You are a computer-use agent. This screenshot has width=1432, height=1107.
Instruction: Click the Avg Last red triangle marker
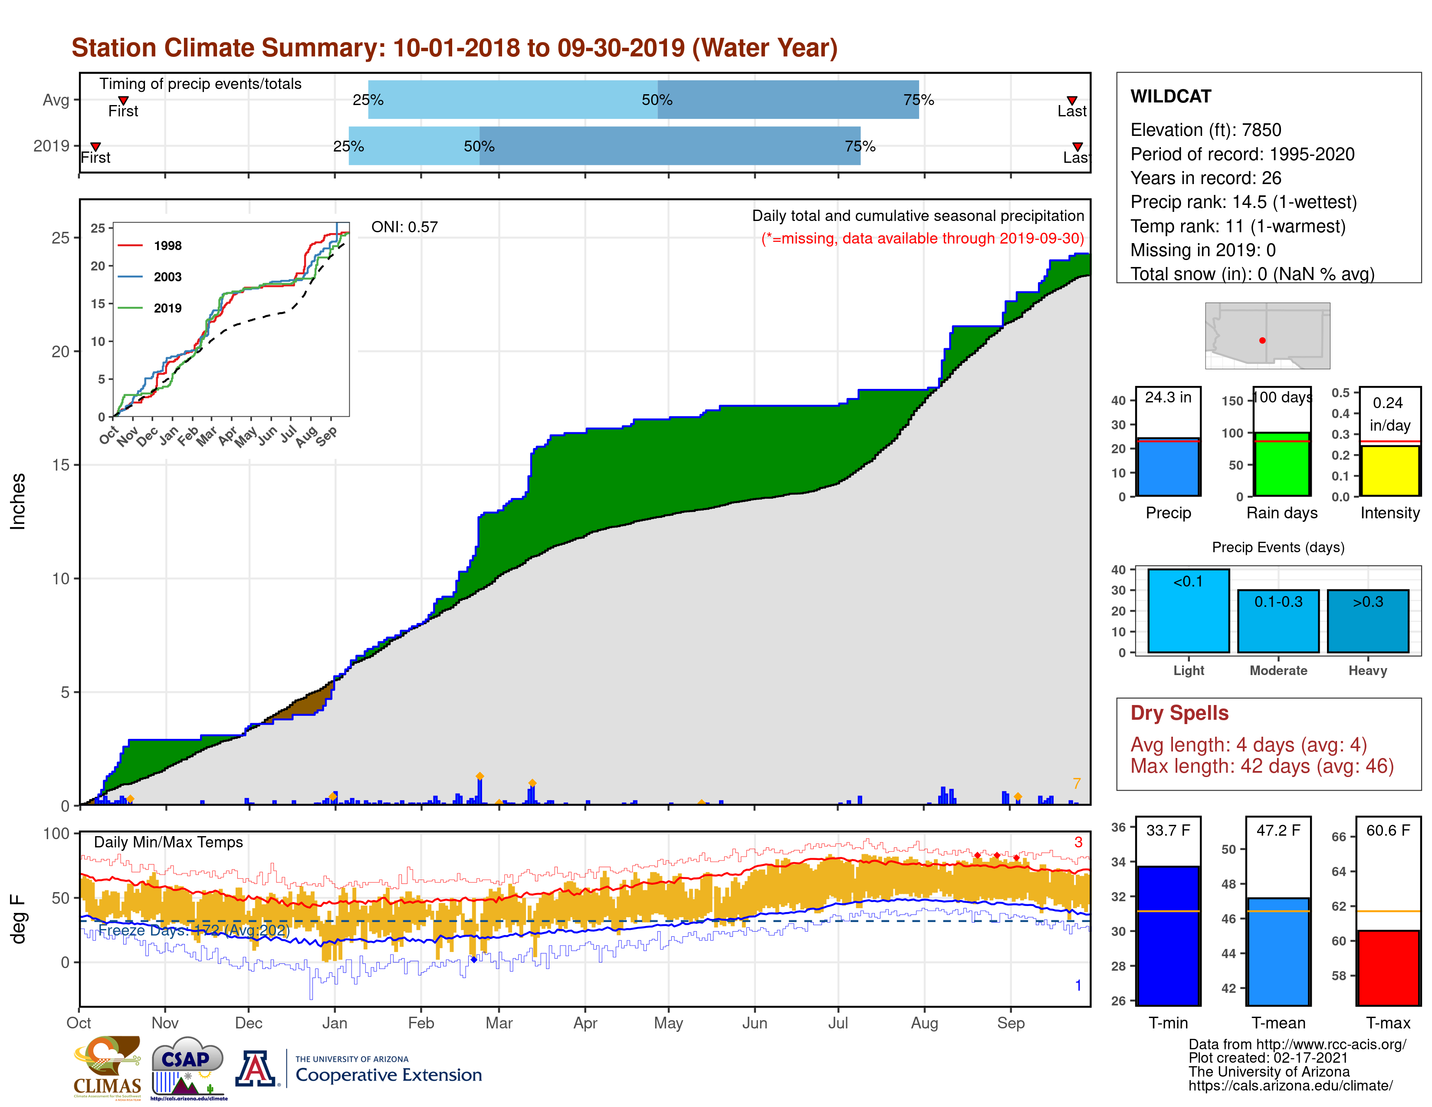(1071, 100)
